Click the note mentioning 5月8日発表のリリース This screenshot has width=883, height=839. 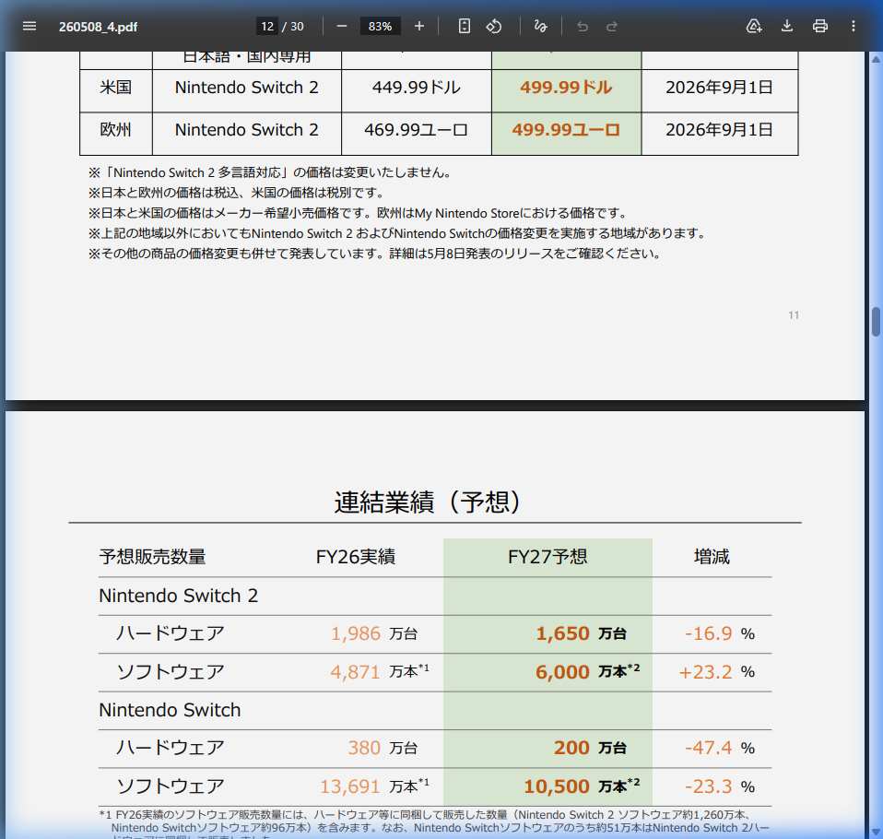point(376,254)
